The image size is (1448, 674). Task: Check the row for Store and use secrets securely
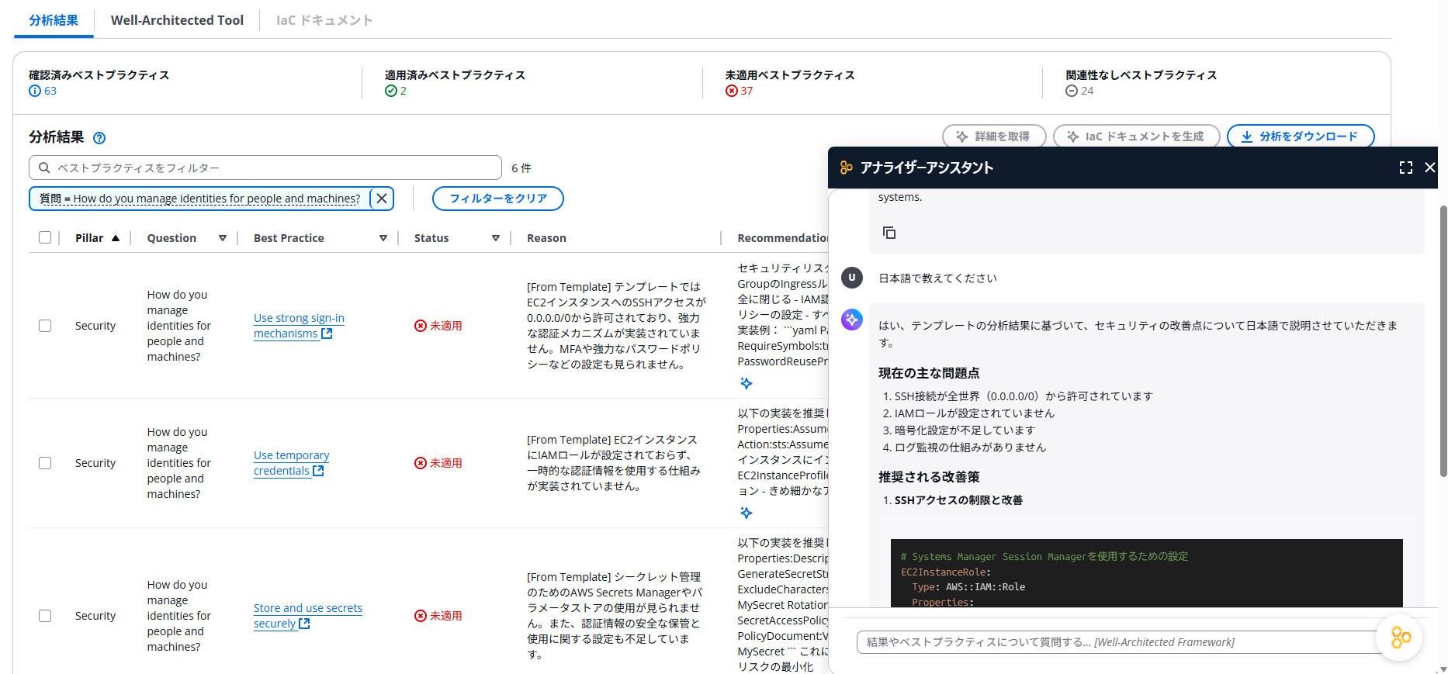coord(45,616)
